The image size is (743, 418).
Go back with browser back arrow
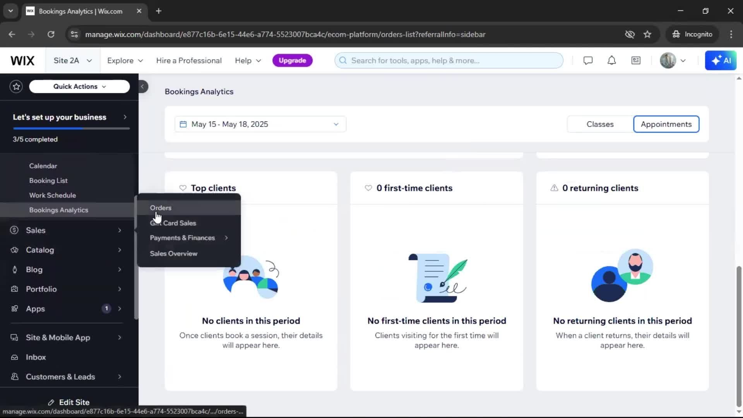pyautogui.click(x=12, y=34)
